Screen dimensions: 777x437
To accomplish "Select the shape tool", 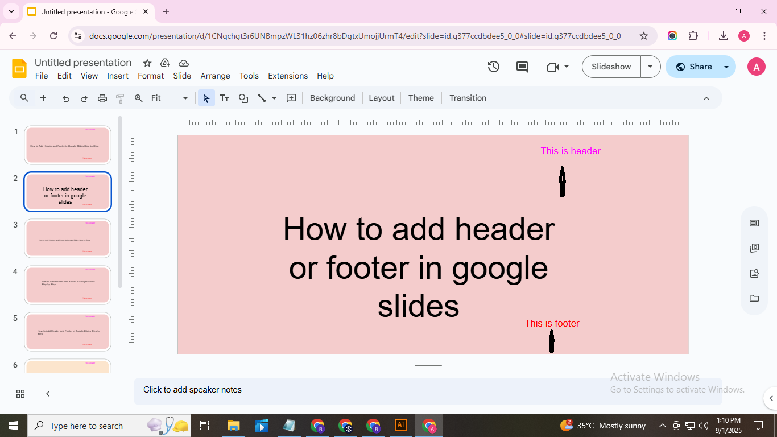I will [243, 98].
